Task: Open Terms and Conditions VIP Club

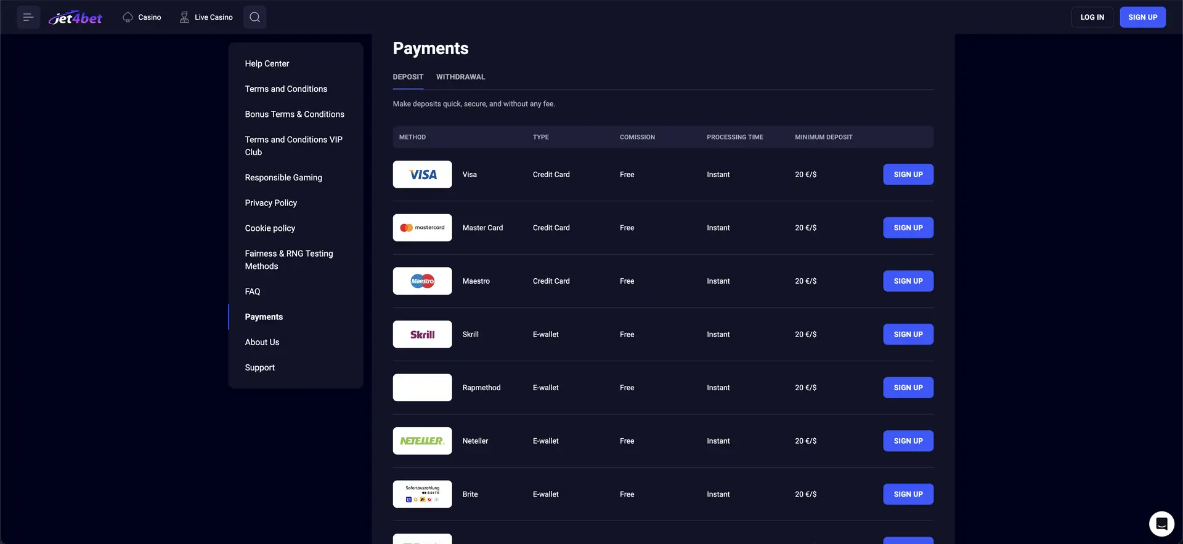Action: (293, 146)
